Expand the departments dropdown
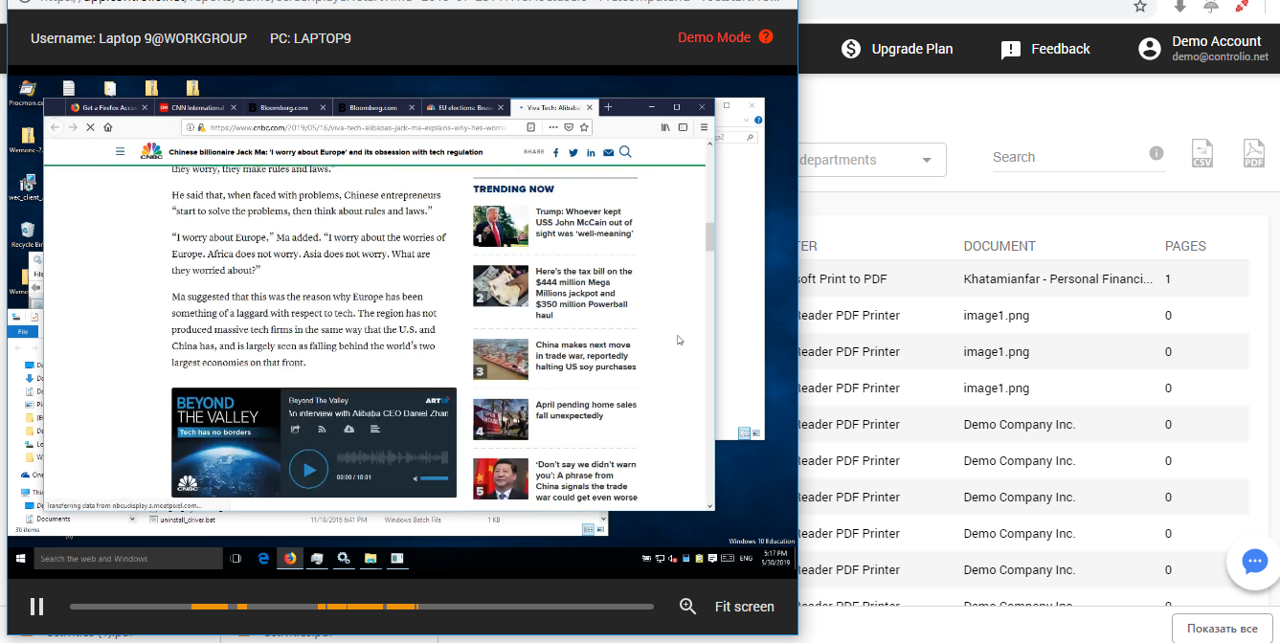This screenshot has width=1280, height=643. click(x=927, y=160)
